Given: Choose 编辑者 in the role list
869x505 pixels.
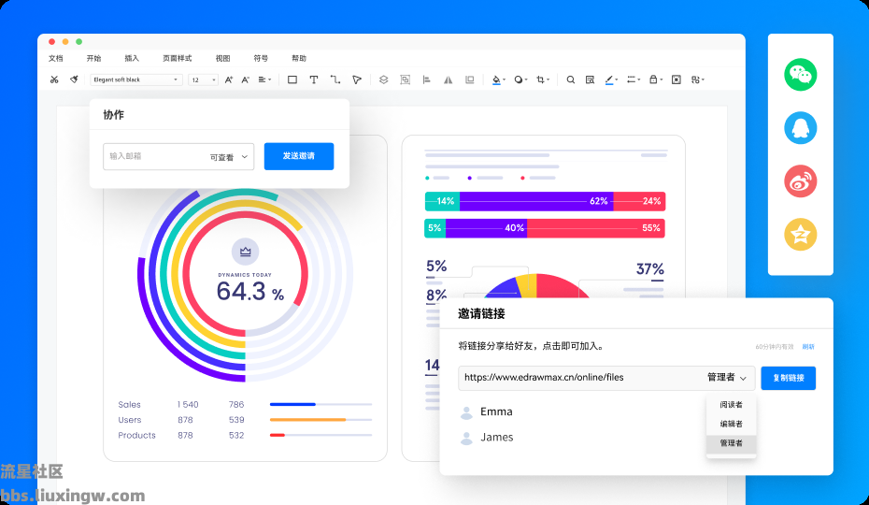Looking at the screenshot, I should click(x=731, y=424).
